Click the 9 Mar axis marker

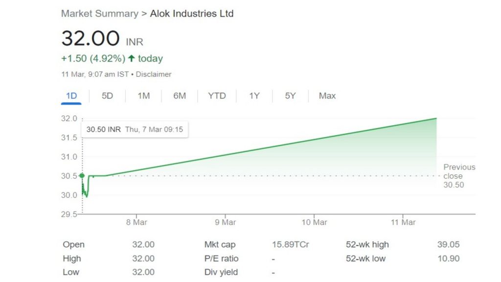pos(225,222)
